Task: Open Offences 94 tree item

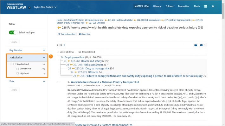Action: point(93,72)
